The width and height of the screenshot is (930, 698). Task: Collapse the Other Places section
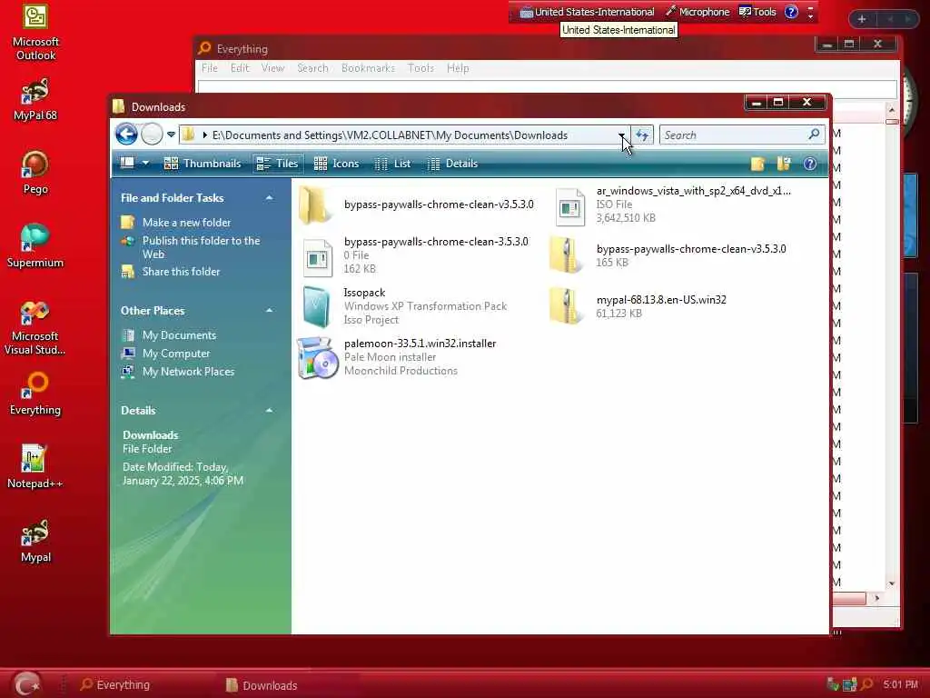(269, 311)
